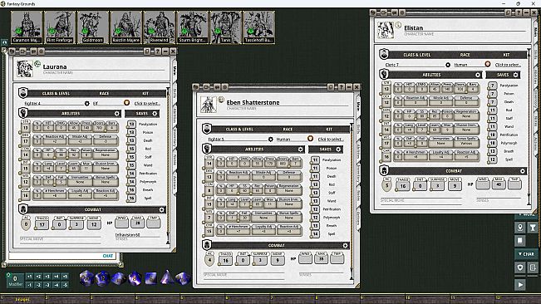Open Kit selector in Elistan sheet
This screenshot has height=304, width=541.
[x=508, y=65]
